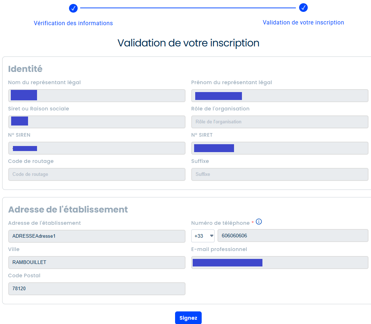Click the Rôle de l'organisation input
371x324 pixels.
[x=280, y=122]
